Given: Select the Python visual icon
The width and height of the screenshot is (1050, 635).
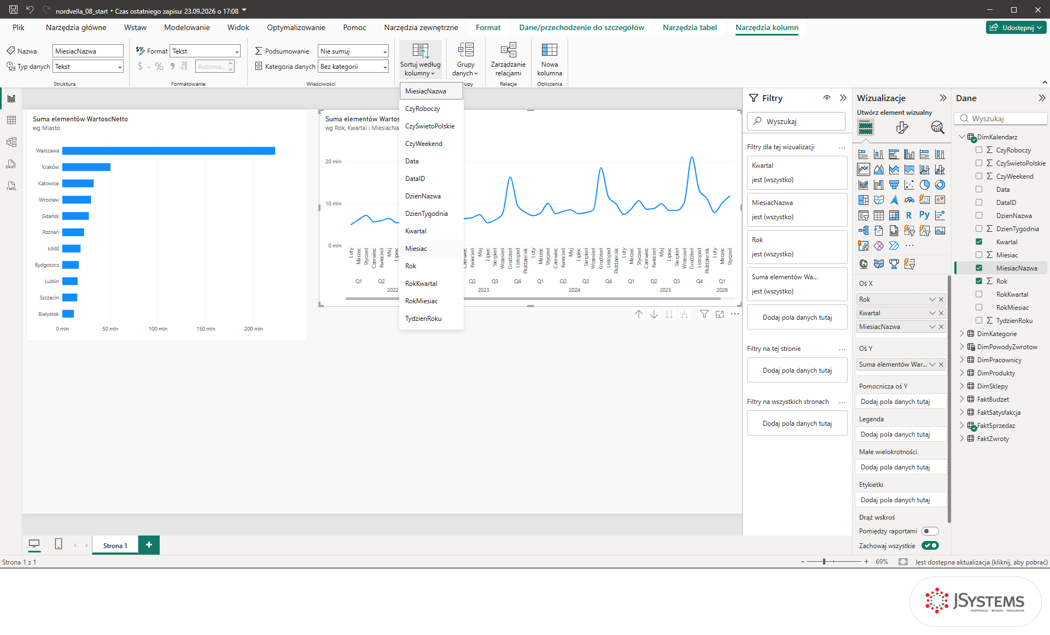Looking at the screenshot, I should 924,215.
